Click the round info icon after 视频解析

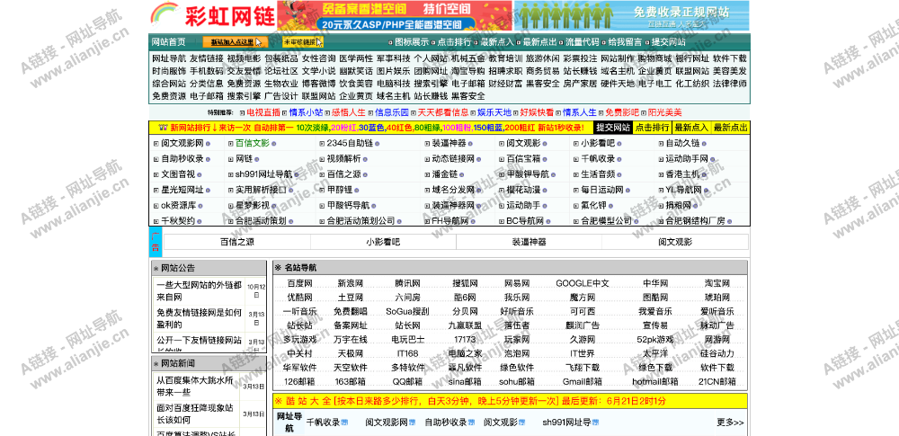366,159
